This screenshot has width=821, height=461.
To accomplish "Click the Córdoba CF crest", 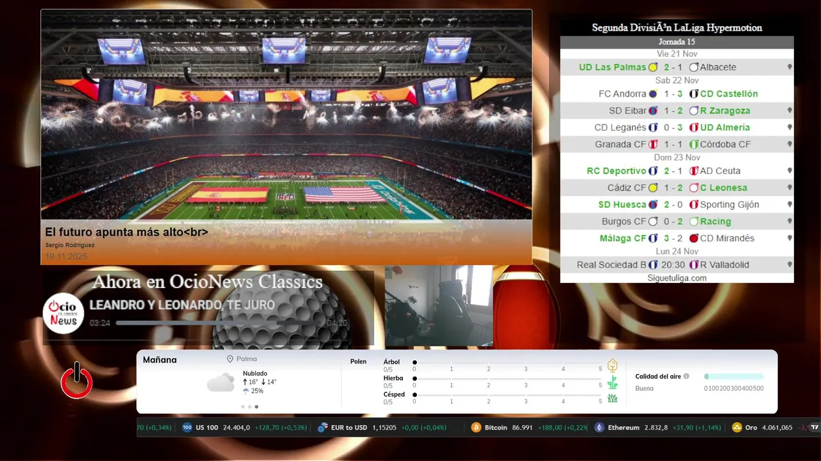I will [693, 144].
